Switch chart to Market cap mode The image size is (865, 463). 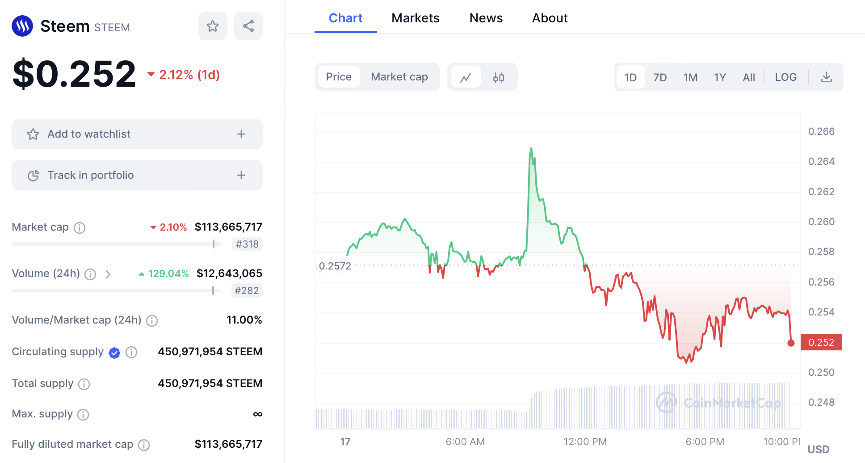tap(399, 77)
